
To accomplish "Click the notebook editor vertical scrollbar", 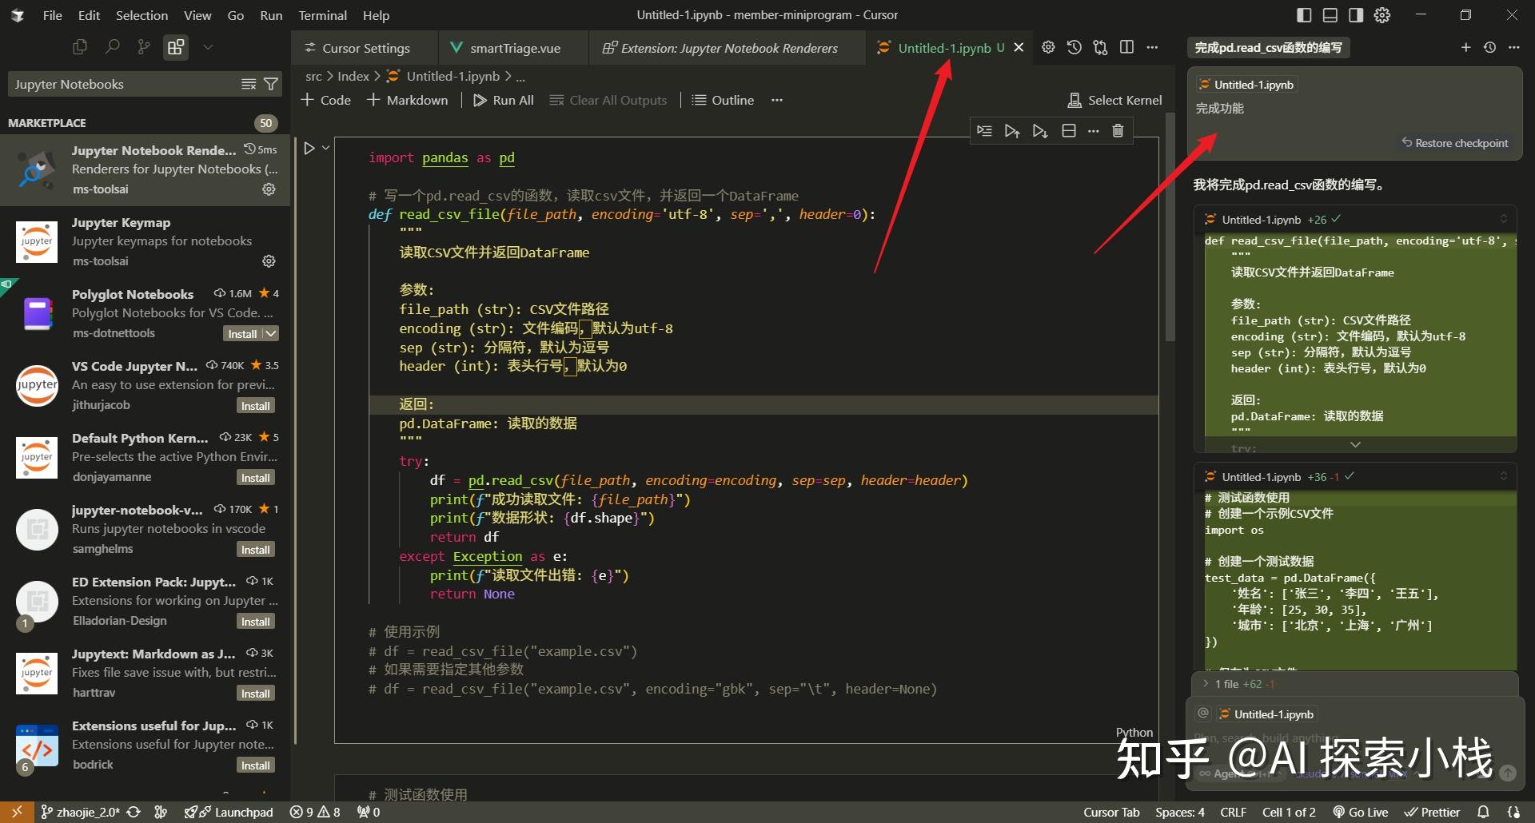I will pos(1170,228).
